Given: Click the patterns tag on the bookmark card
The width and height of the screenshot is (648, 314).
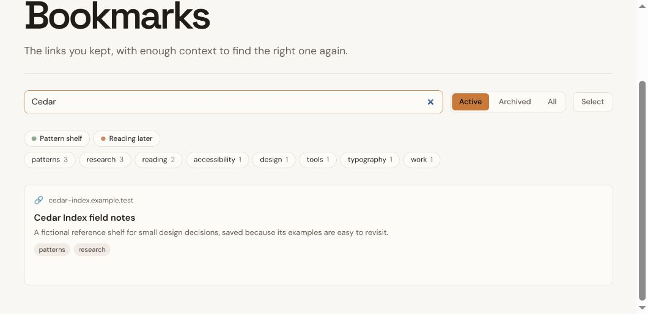Looking at the screenshot, I should coord(52,250).
